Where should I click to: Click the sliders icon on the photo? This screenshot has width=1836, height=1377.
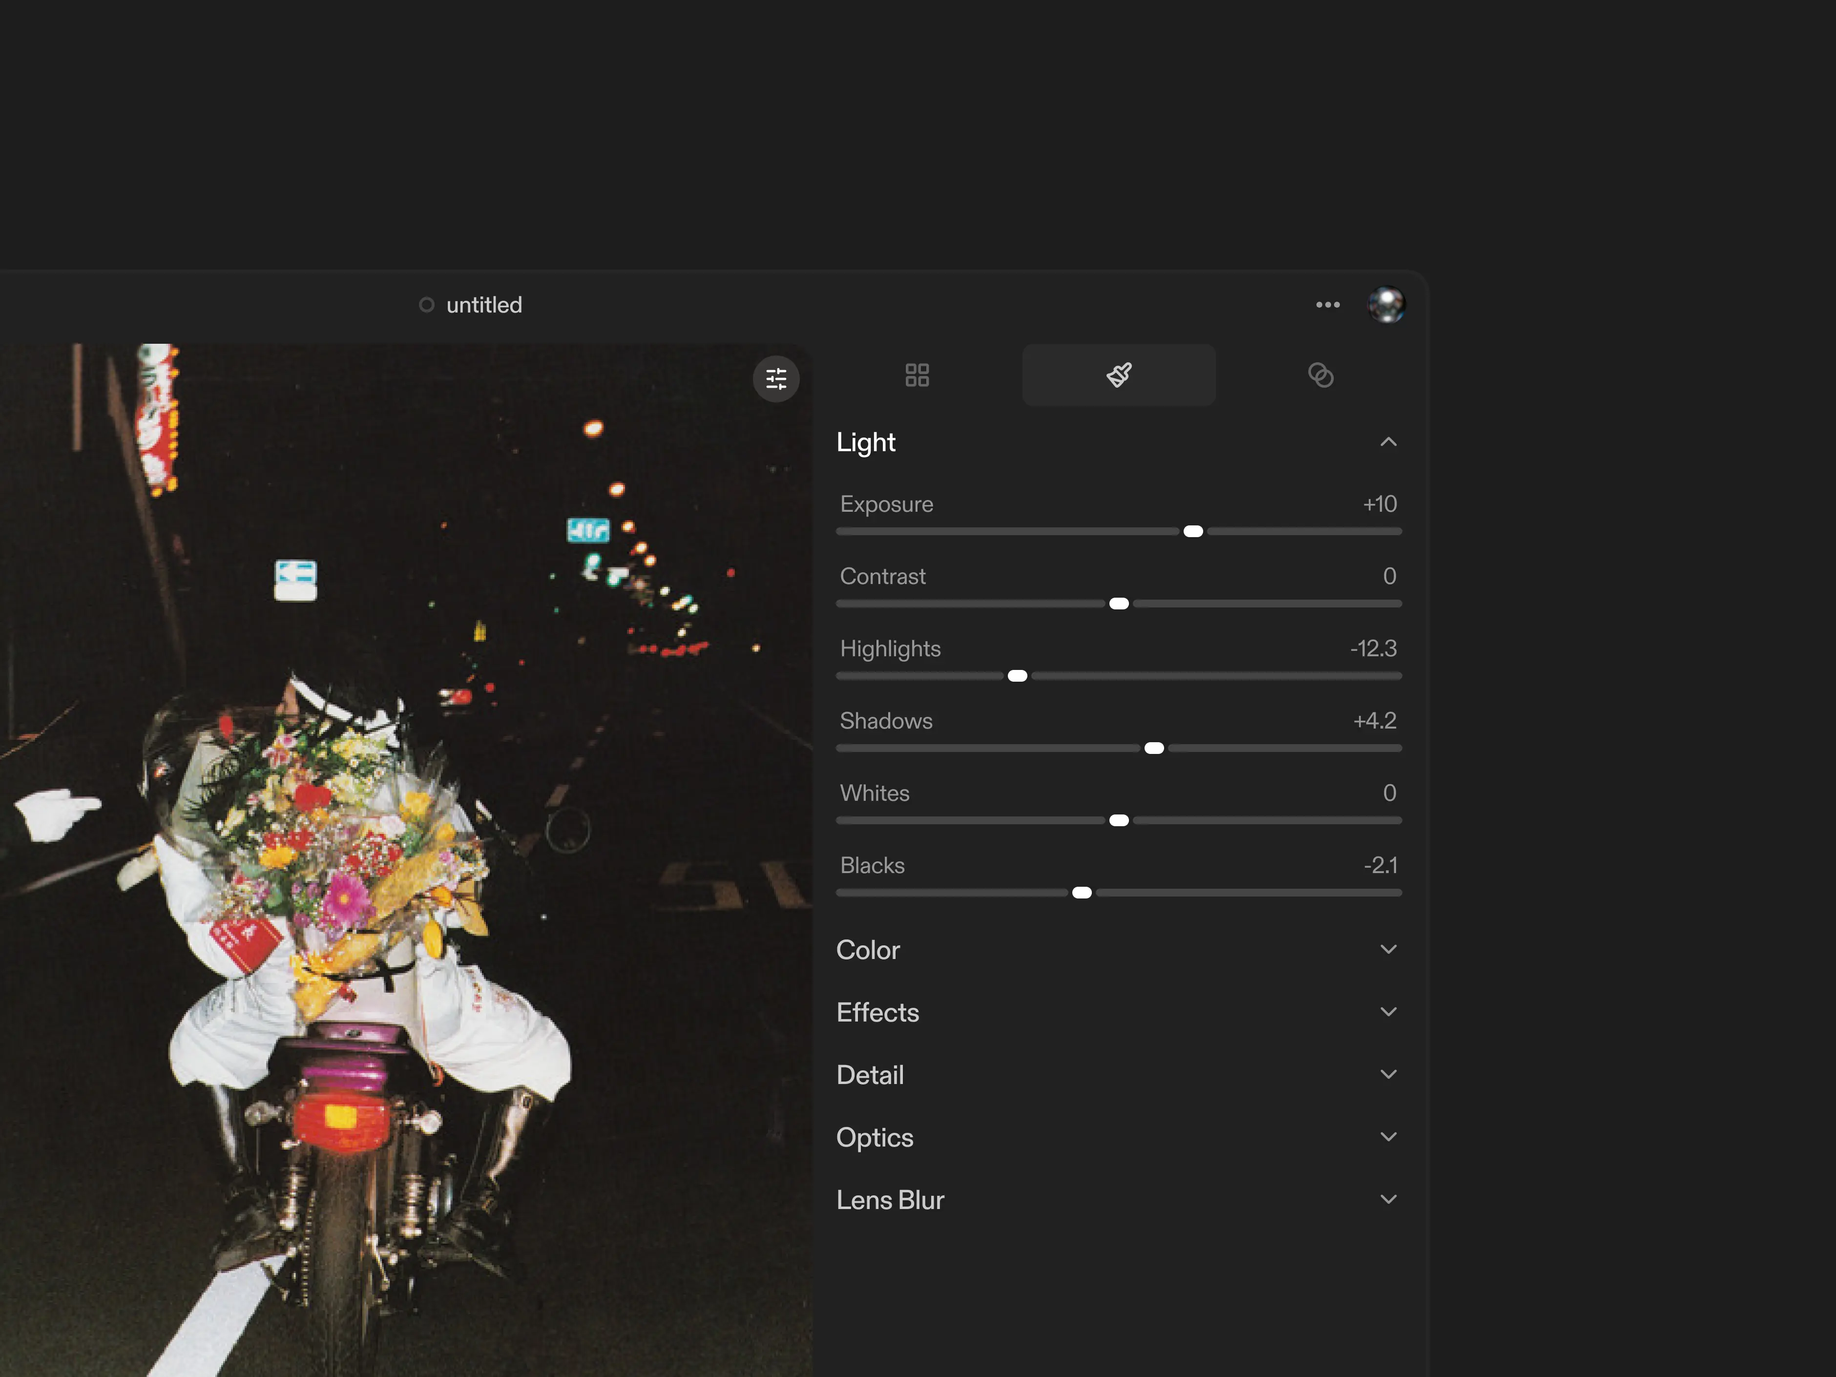[775, 379]
